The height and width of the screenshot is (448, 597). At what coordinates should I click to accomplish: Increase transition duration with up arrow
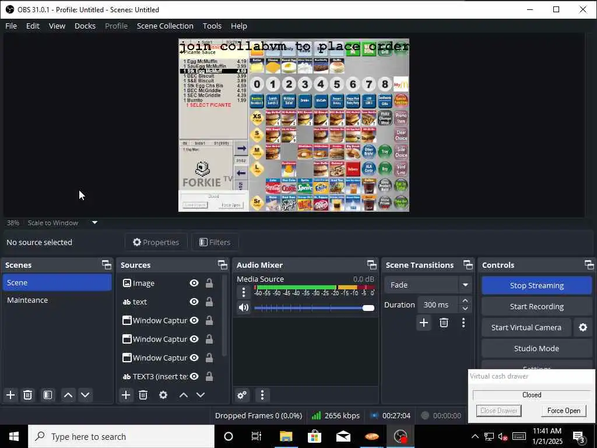(465, 300)
